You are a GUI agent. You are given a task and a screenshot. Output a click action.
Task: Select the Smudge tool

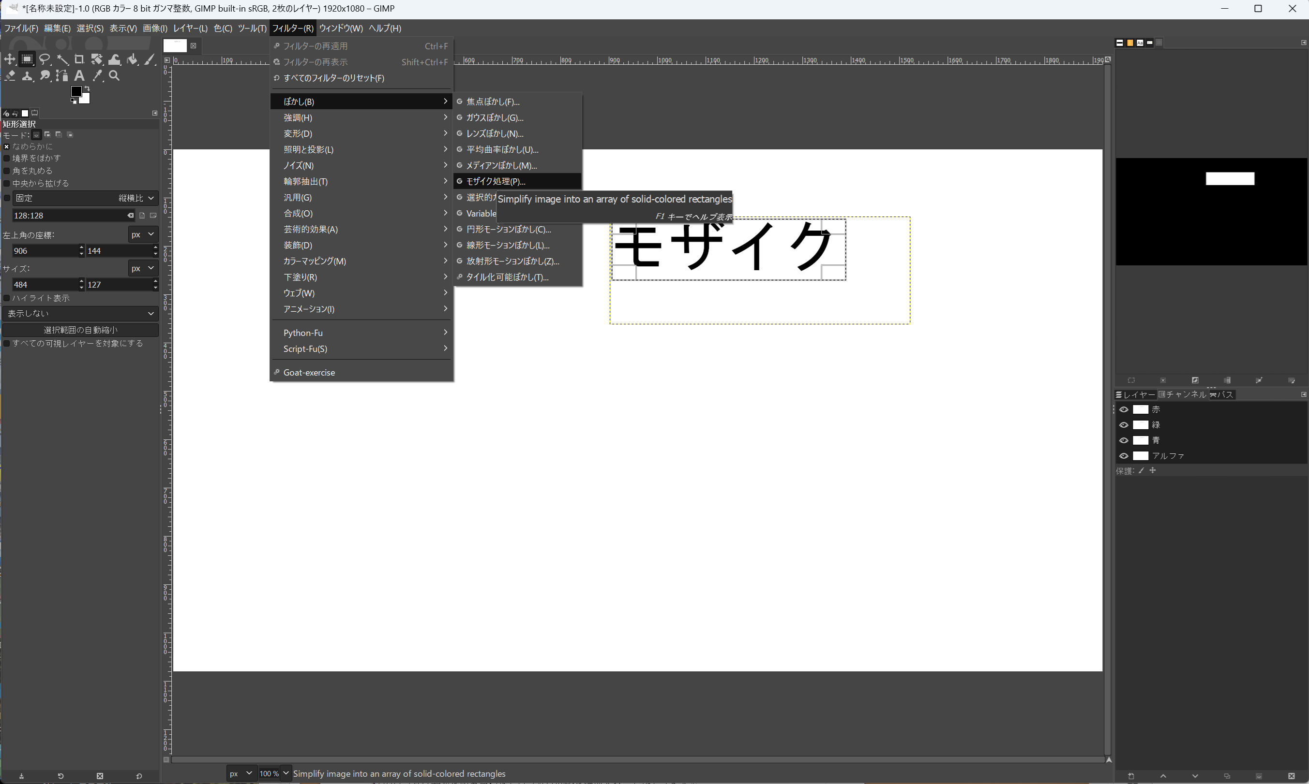[45, 76]
